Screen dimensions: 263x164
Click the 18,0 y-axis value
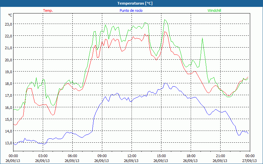9,84
